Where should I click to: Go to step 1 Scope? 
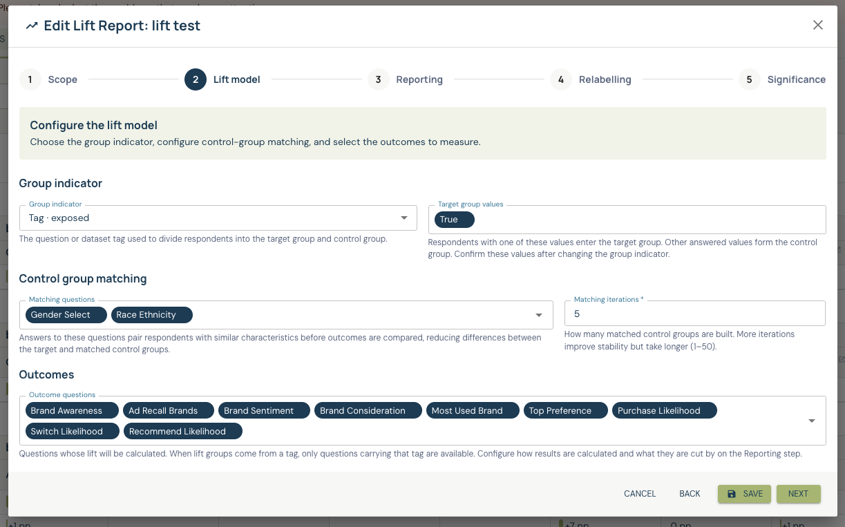point(48,79)
